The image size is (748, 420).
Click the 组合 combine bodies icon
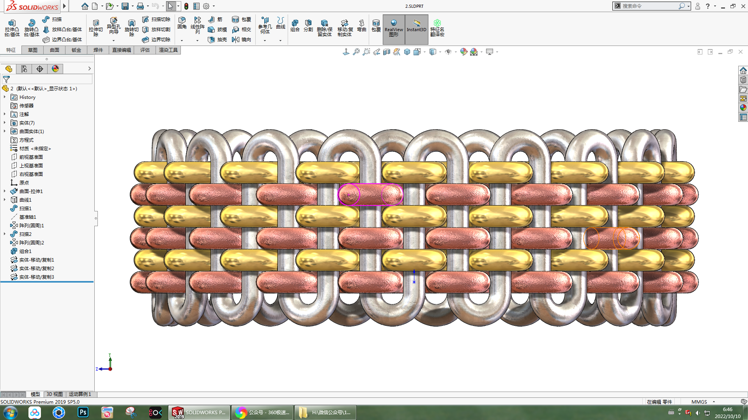(x=295, y=25)
